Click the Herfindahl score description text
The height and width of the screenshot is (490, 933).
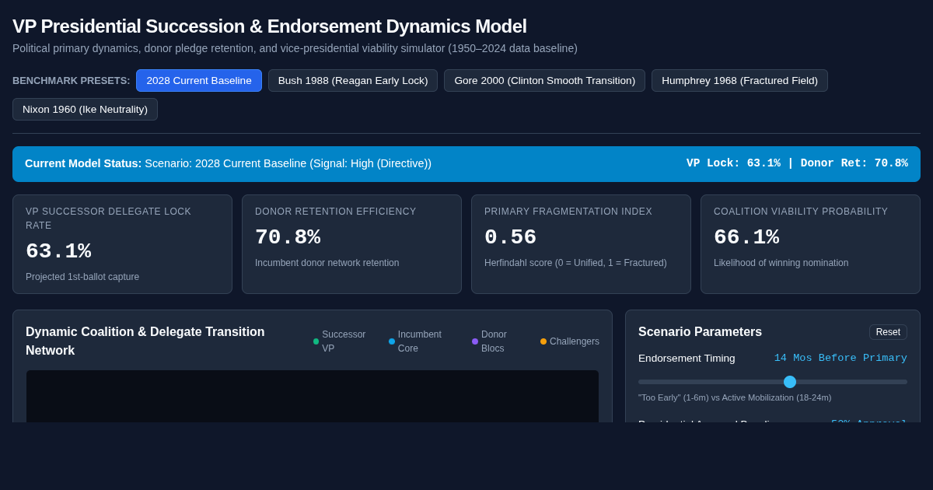coord(575,263)
